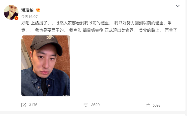Screen dimensions: 187x116
Task: Like the post with thumbs-up icon
Action: (148, 105)
